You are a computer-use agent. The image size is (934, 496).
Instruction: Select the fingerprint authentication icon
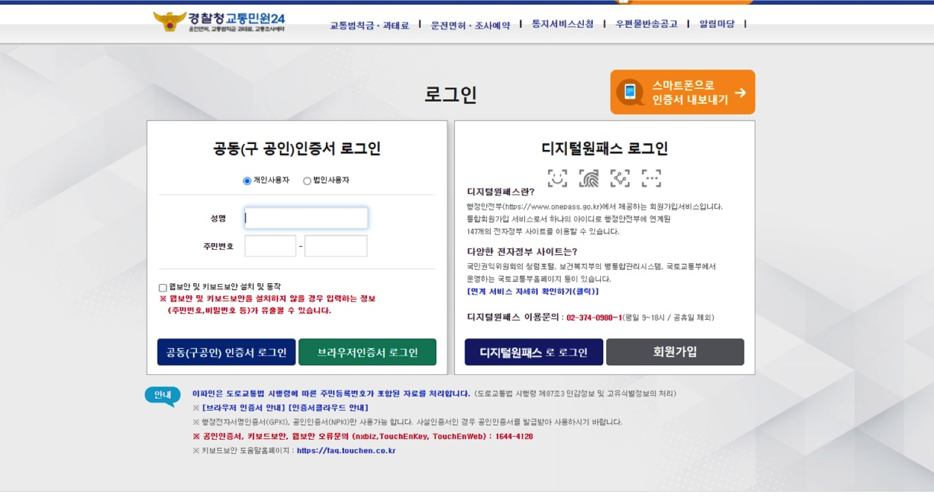[x=589, y=178]
